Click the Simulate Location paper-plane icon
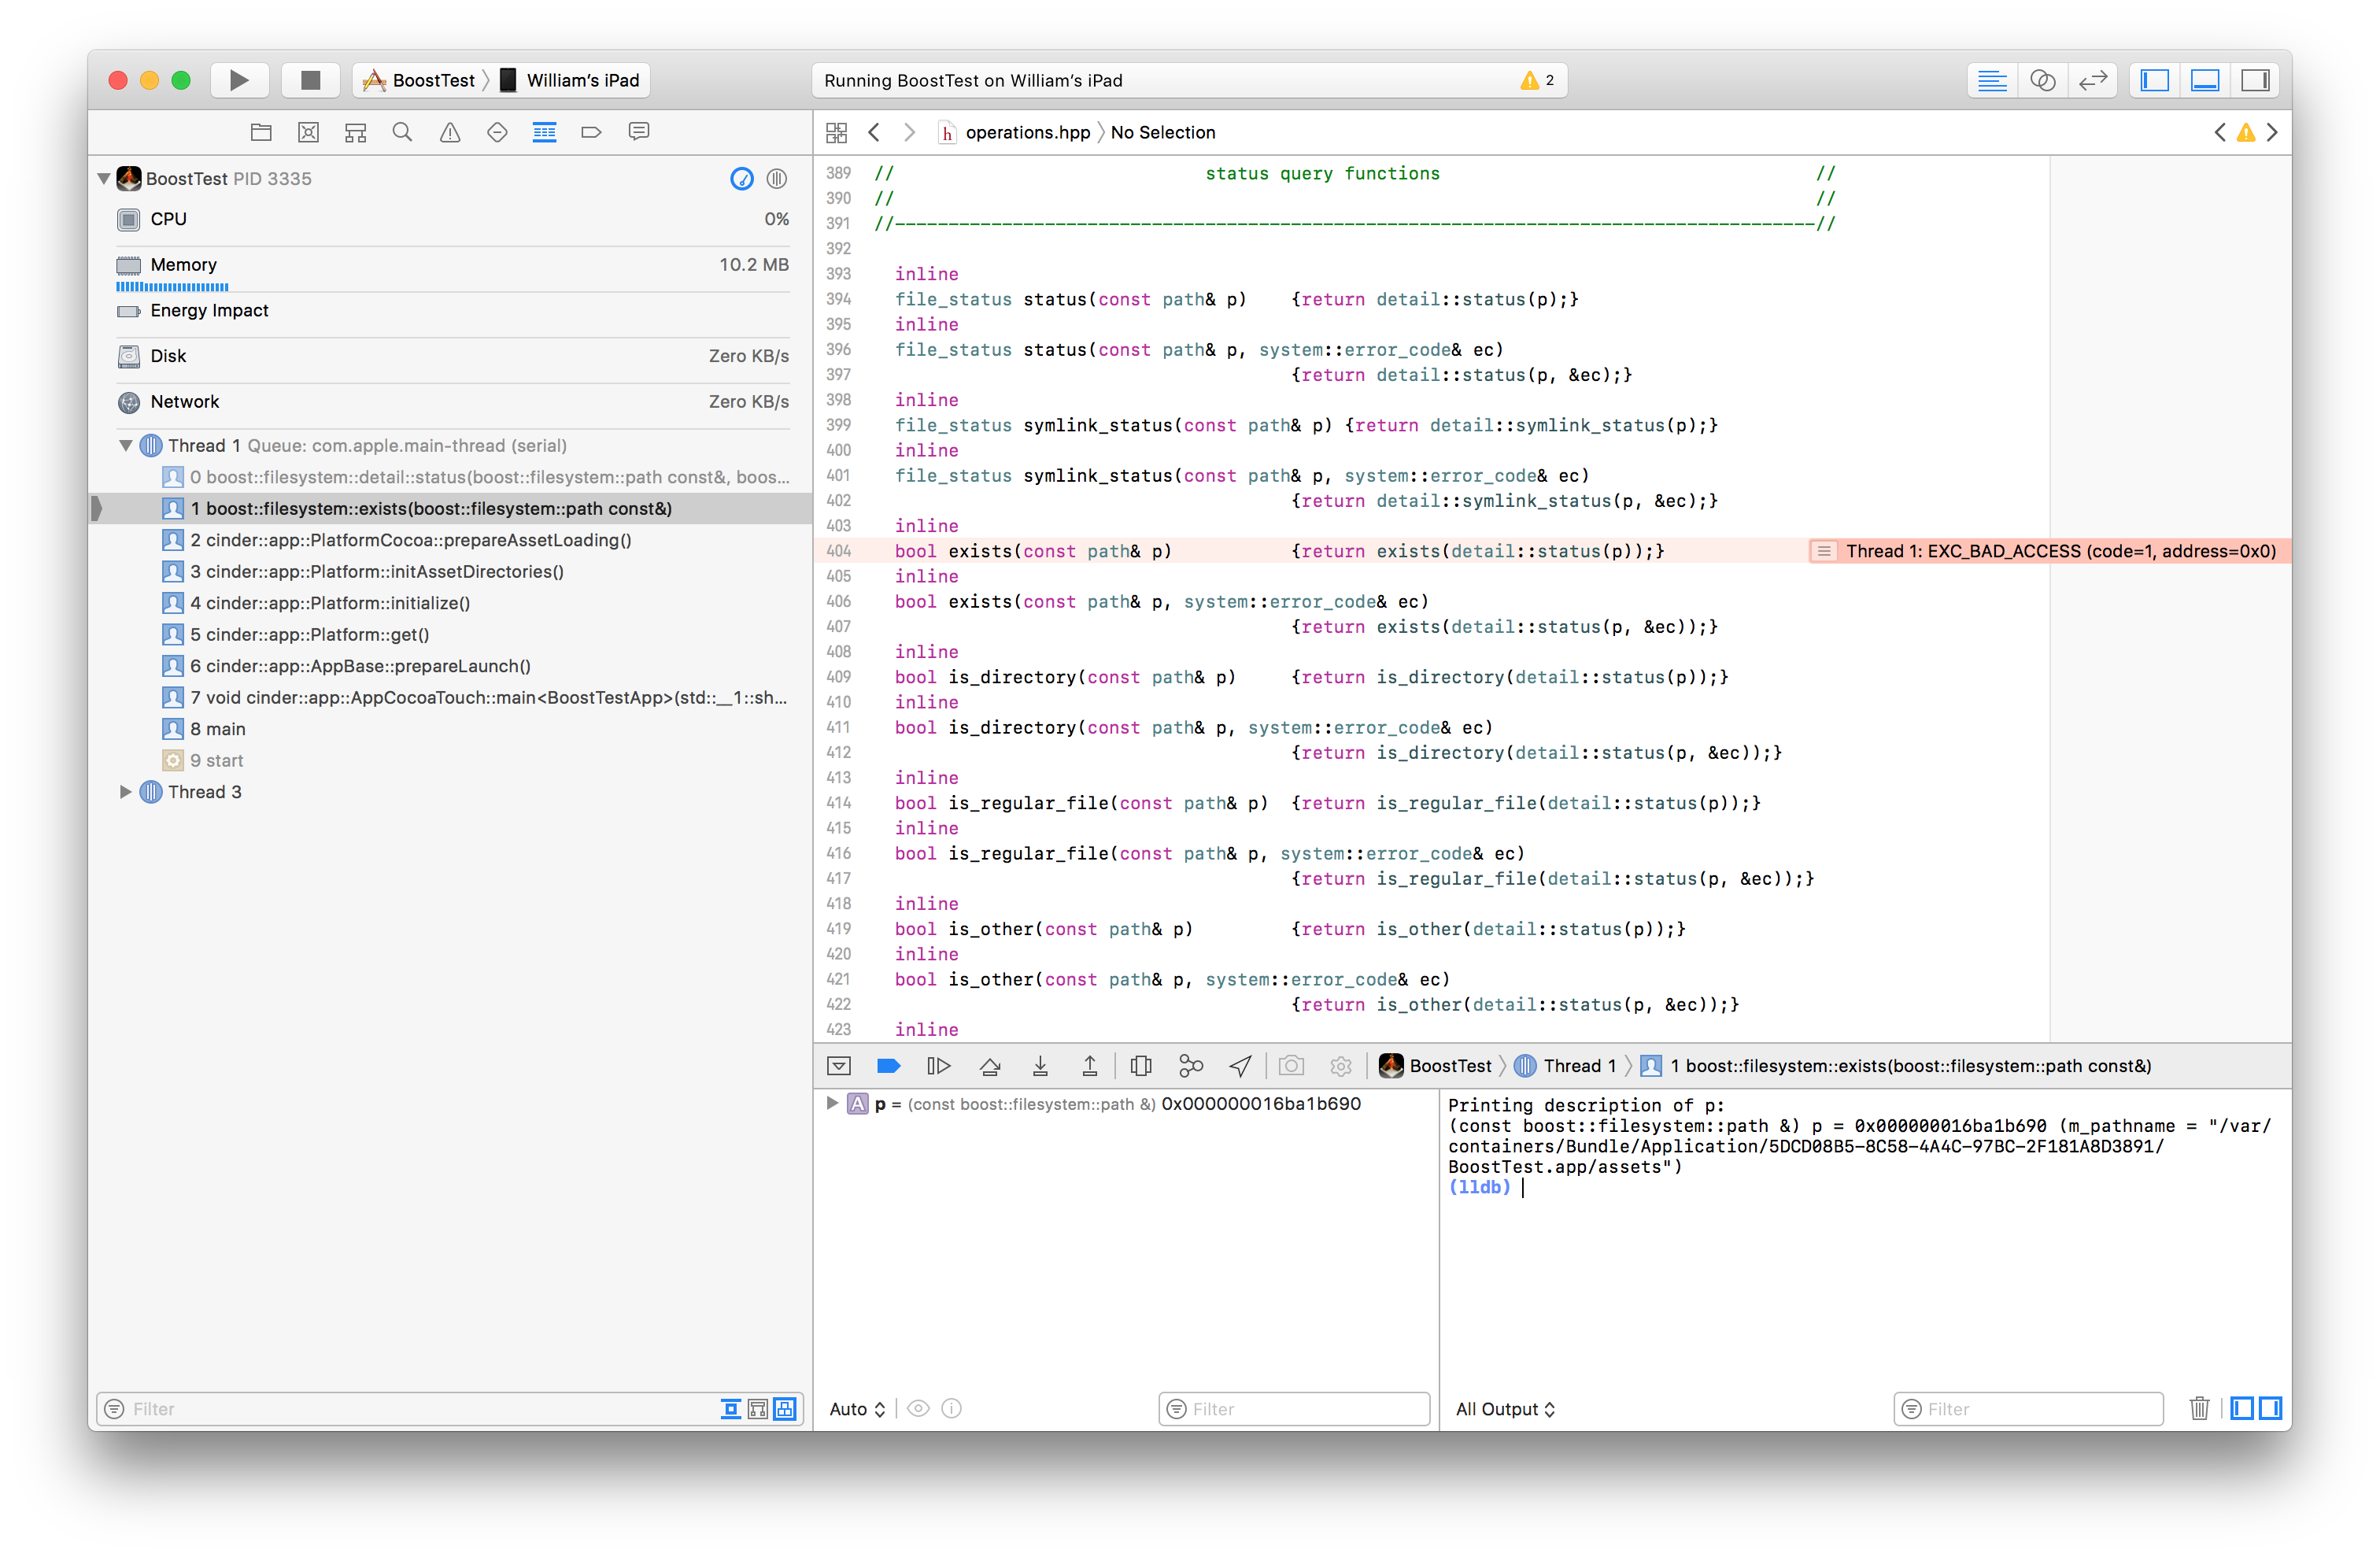The image size is (2380, 1557). click(x=1240, y=1065)
